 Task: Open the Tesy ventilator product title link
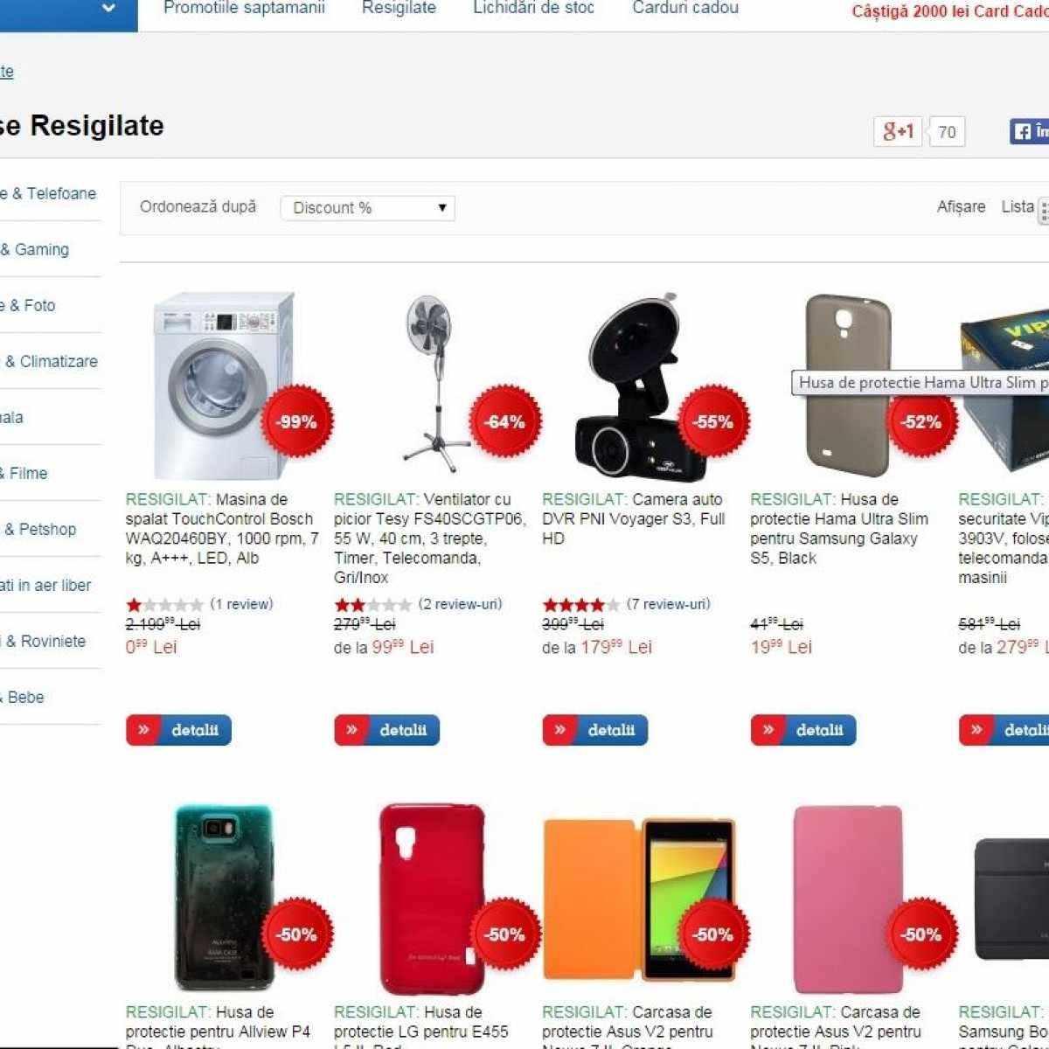coord(430,538)
